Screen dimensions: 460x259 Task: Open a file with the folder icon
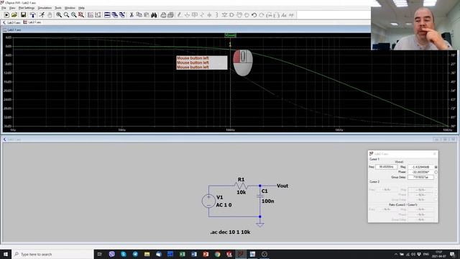(x=14, y=14)
